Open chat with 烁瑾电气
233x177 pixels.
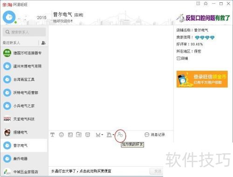[x=24, y=132]
